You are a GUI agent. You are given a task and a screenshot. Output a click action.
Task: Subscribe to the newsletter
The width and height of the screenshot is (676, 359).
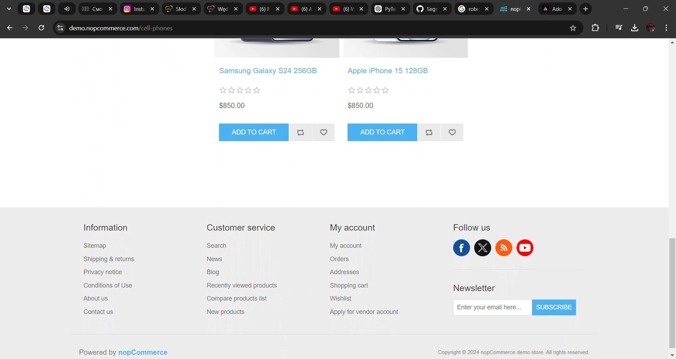[x=554, y=307]
